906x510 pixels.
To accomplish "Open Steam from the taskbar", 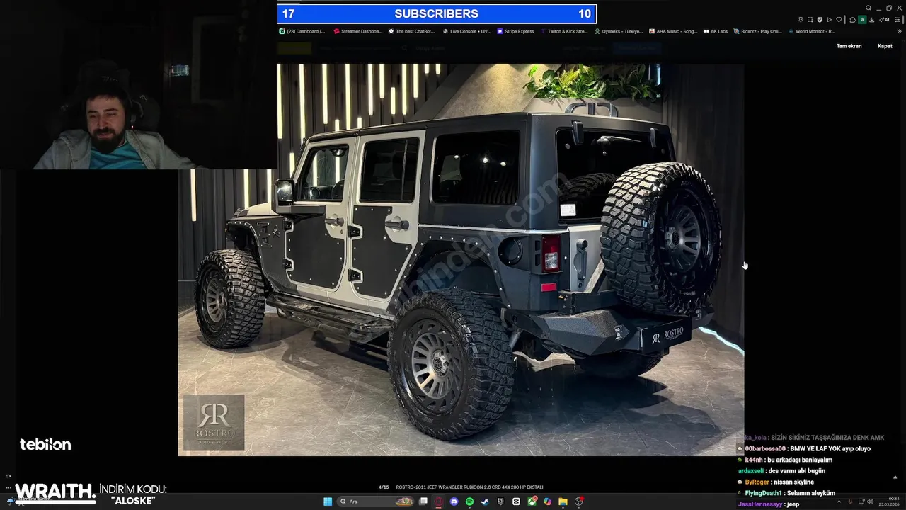I will tap(485, 501).
